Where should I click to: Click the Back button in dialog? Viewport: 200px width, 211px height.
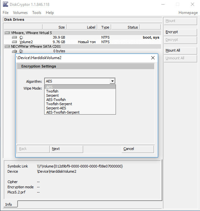(x=33, y=149)
